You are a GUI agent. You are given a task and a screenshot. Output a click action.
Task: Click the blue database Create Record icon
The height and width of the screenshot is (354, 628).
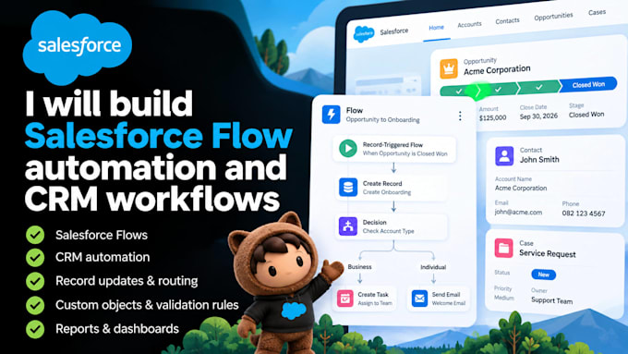coord(348,188)
